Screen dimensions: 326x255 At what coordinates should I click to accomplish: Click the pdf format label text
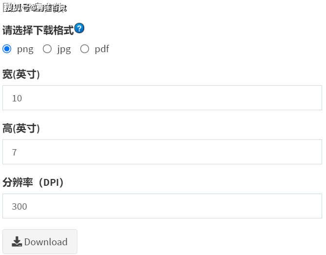[102, 49]
